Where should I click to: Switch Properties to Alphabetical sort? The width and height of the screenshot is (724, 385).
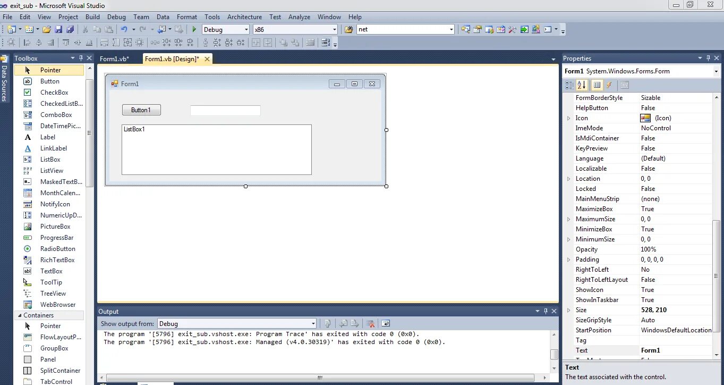[x=582, y=85]
